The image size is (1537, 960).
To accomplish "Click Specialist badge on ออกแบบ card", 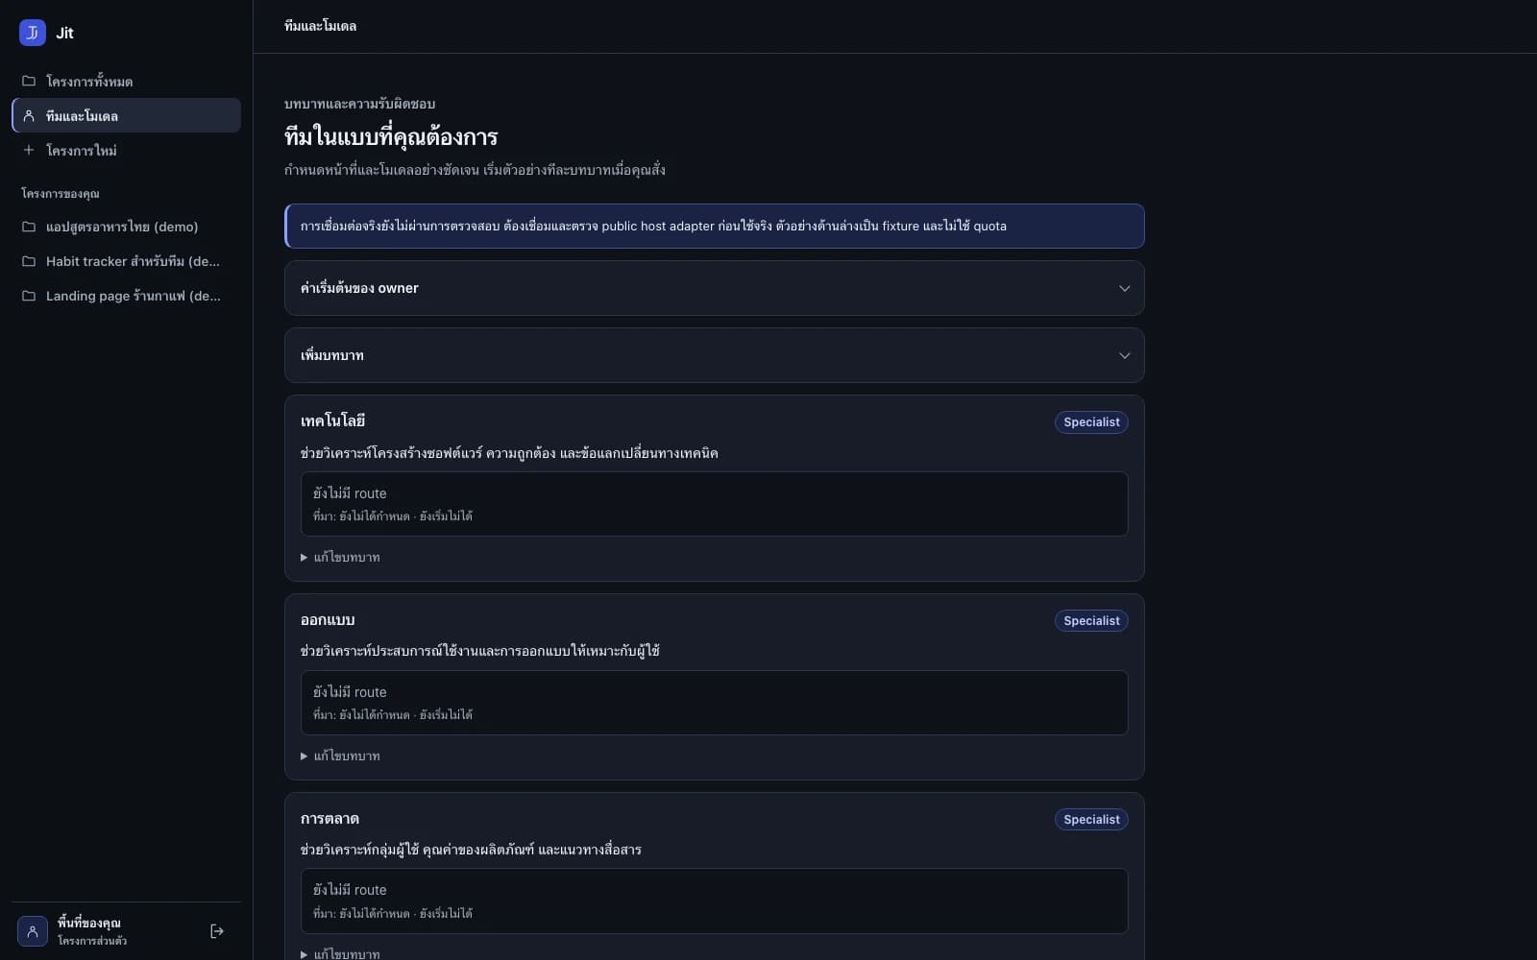I will [x=1091, y=621].
